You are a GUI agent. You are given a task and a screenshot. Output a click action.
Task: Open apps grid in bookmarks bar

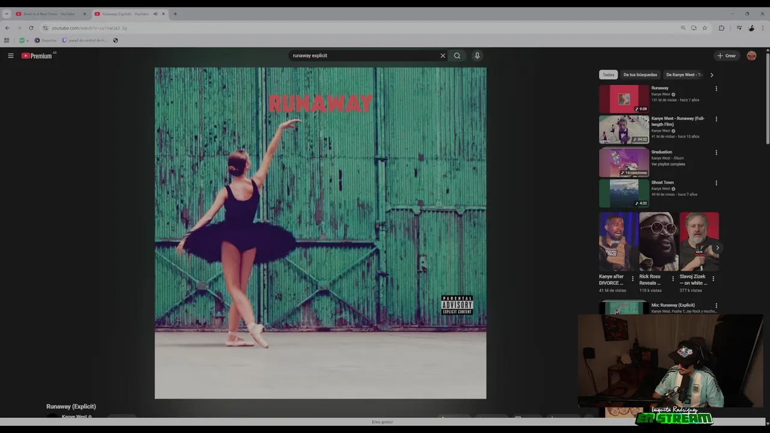click(x=7, y=40)
